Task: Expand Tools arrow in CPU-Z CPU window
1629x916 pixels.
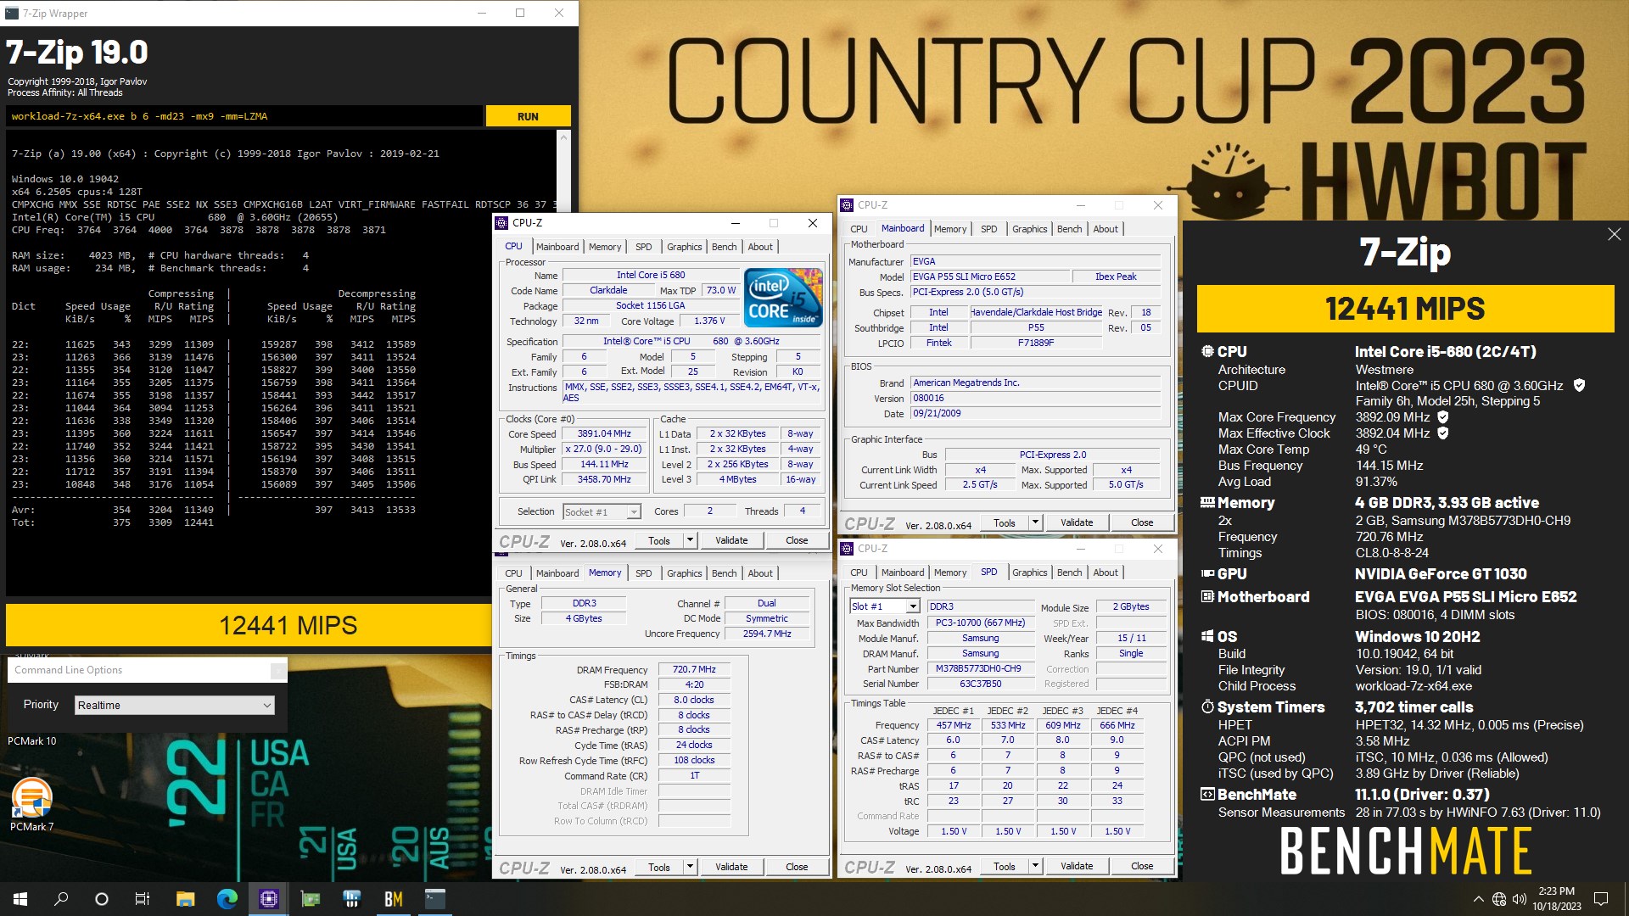Action: [x=690, y=540]
